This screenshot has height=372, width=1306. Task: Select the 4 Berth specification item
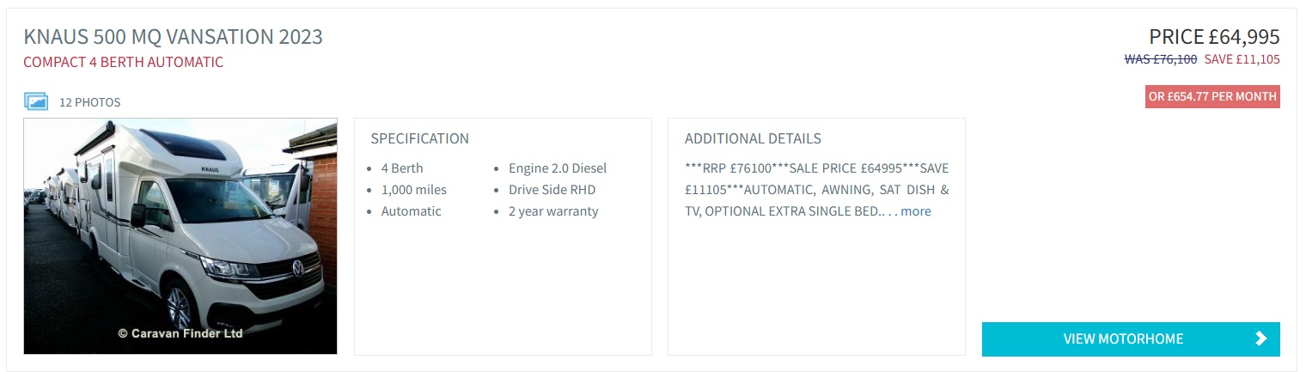pyautogui.click(x=402, y=168)
